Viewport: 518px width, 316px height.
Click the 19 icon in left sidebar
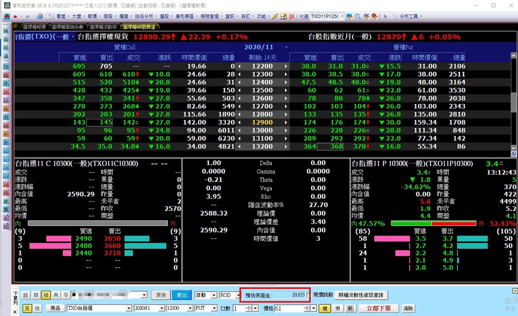coord(6,168)
